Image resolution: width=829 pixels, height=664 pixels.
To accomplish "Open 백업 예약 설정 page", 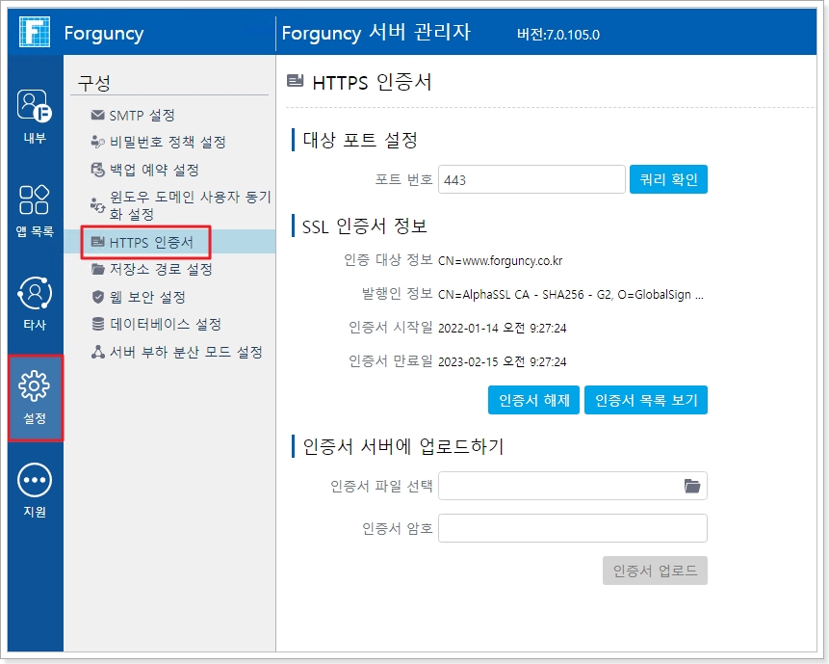I will point(154,171).
